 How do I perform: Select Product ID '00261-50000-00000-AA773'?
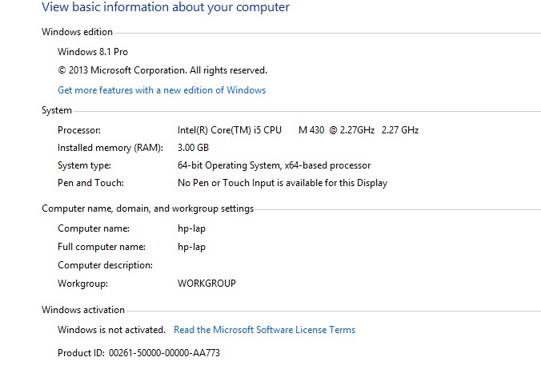(164, 353)
